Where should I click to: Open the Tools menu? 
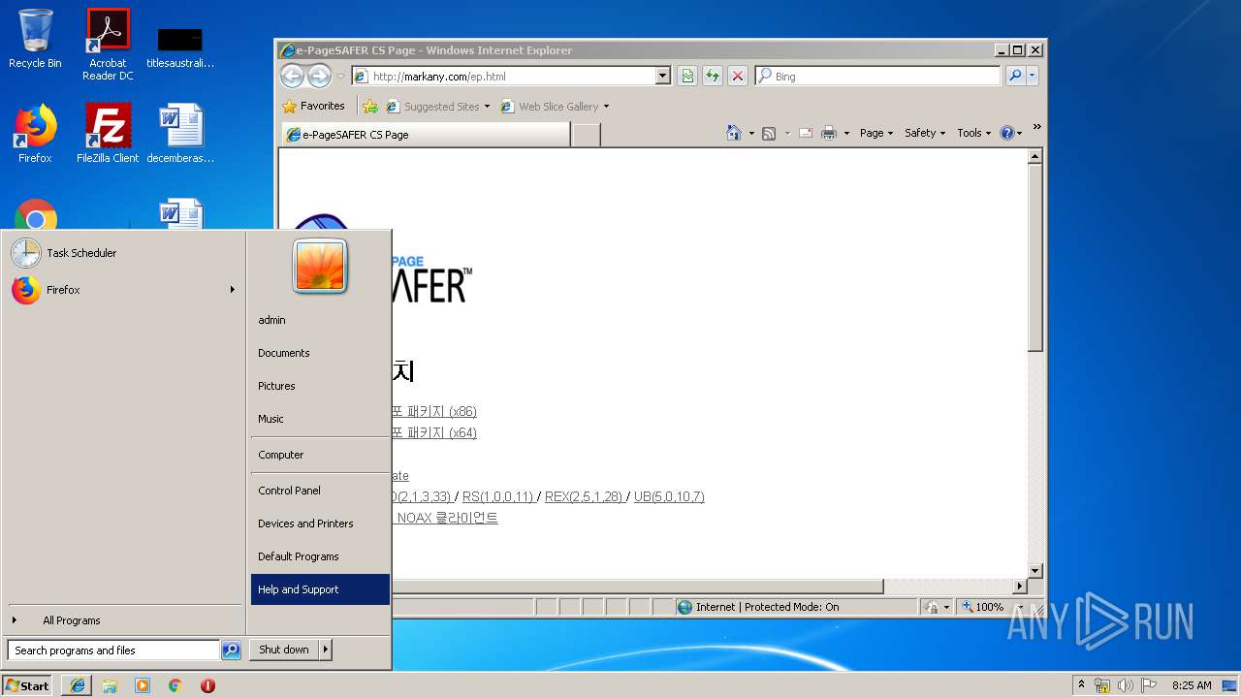point(973,133)
